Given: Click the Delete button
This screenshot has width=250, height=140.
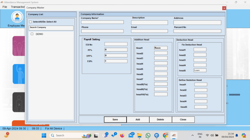Looking at the screenshot, I should click(161, 120).
